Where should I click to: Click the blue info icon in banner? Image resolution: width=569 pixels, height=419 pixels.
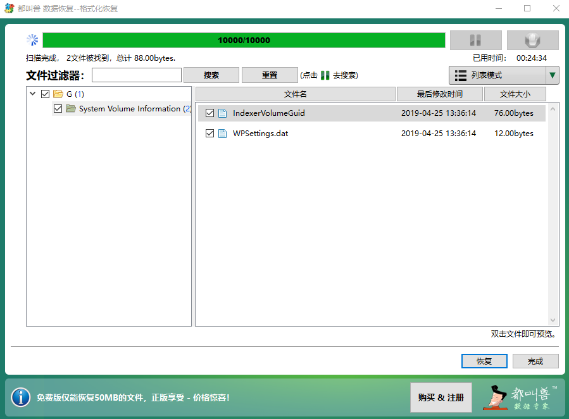point(21,397)
